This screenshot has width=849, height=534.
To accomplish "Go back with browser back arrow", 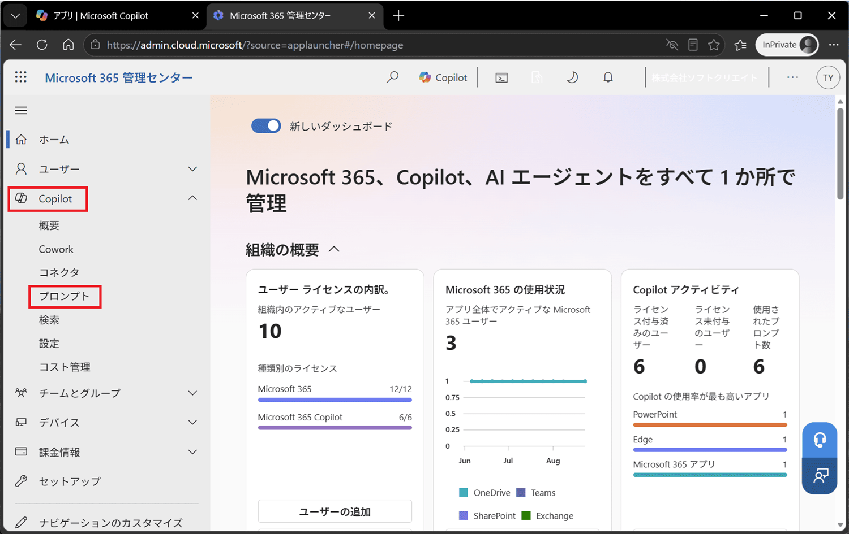I will coord(15,45).
